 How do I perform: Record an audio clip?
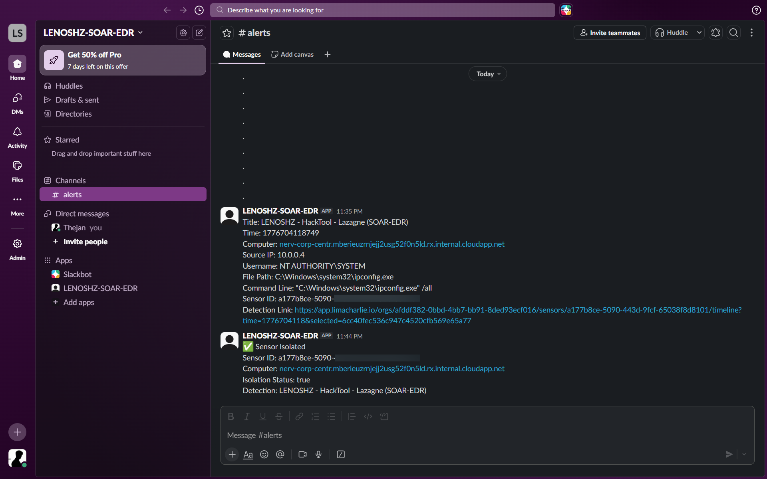click(318, 454)
